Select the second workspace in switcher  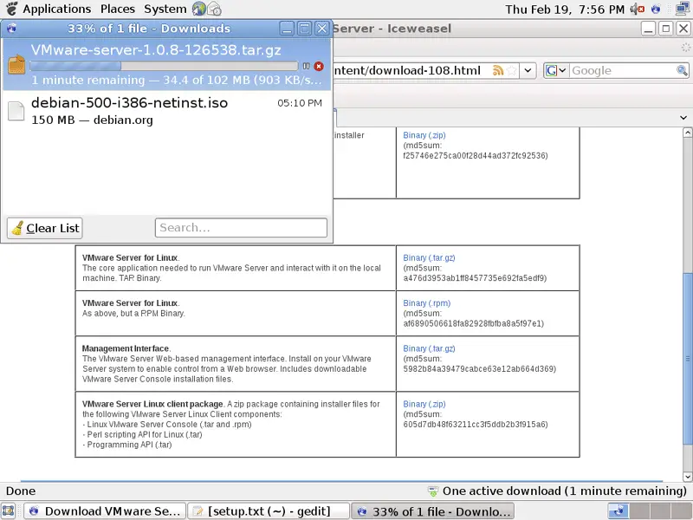pos(639,511)
